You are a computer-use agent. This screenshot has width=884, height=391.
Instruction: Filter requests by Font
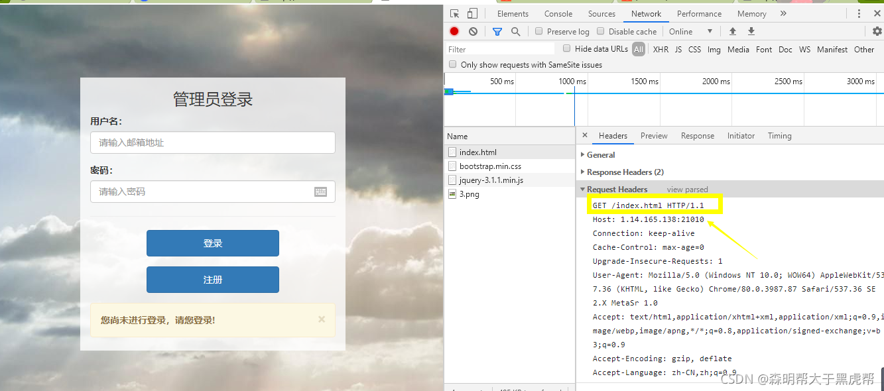pos(764,49)
